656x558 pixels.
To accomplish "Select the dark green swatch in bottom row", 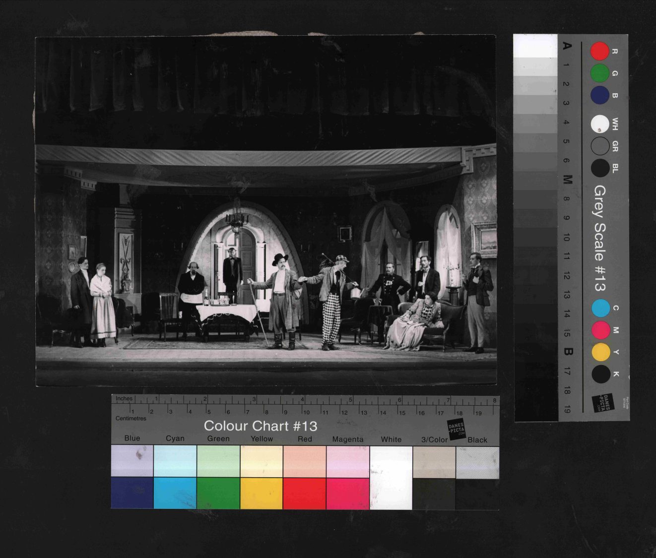I will pos(218,493).
